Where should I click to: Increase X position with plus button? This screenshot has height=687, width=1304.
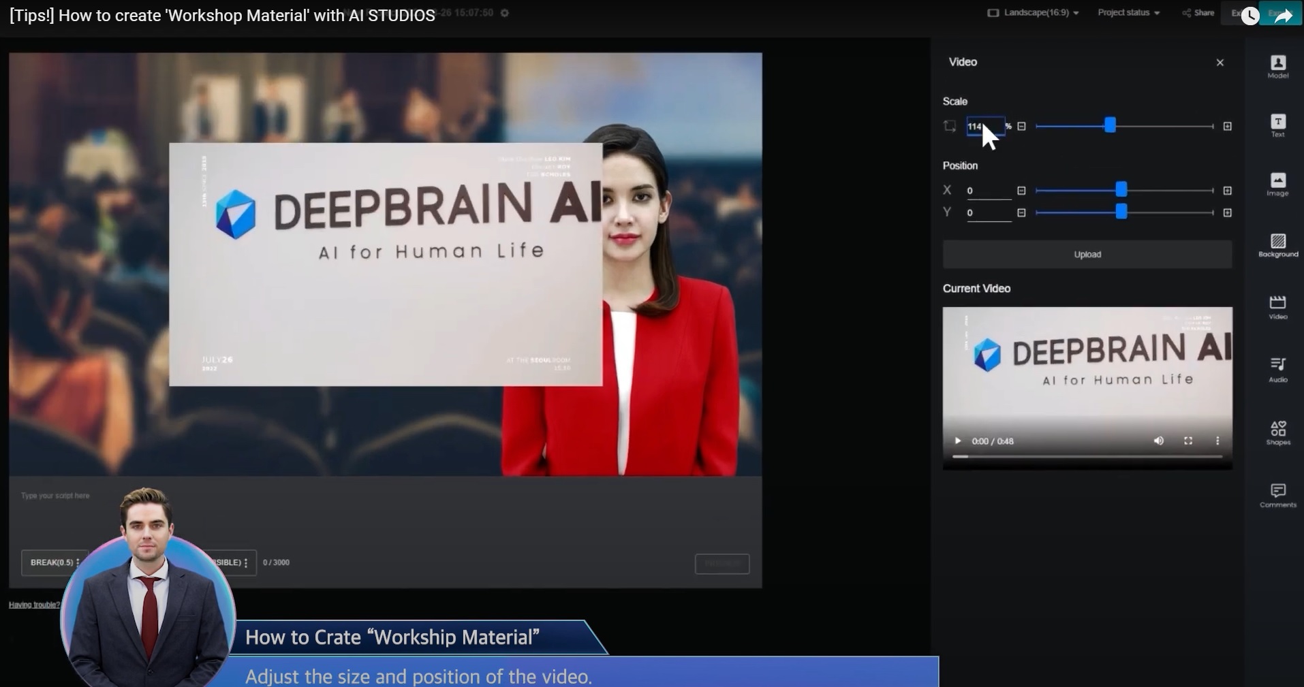[1227, 191]
